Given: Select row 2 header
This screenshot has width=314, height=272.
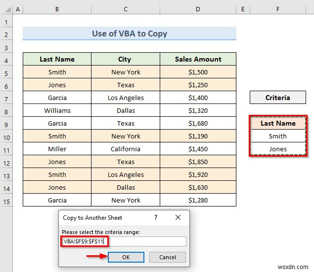Looking at the screenshot, I should point(6,34).
